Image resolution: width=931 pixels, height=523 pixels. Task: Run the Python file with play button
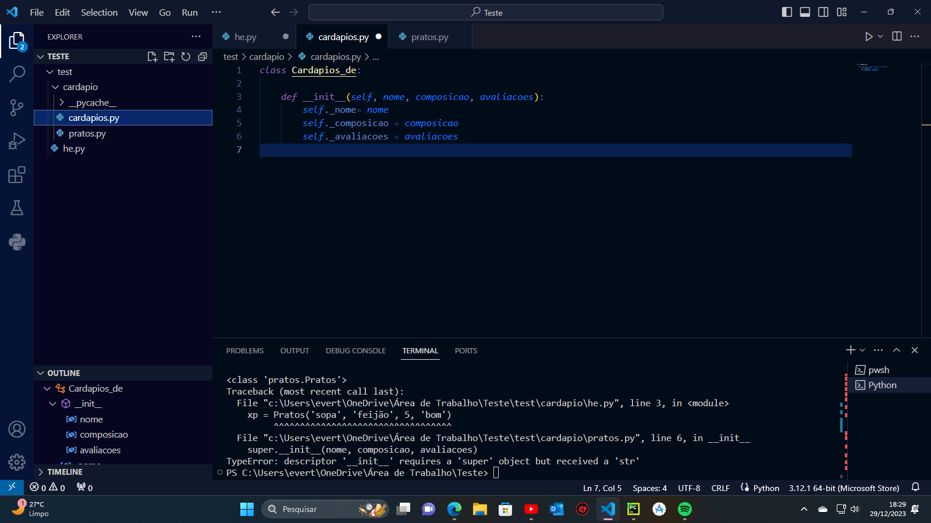(869, 37)
